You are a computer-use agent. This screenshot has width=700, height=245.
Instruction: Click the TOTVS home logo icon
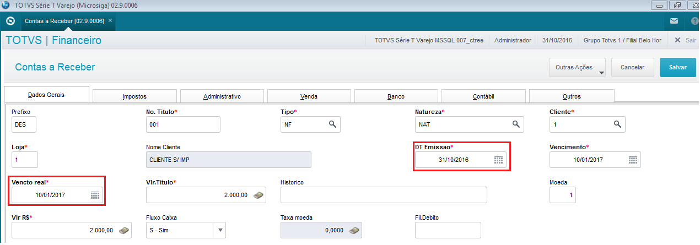[10, 21]
